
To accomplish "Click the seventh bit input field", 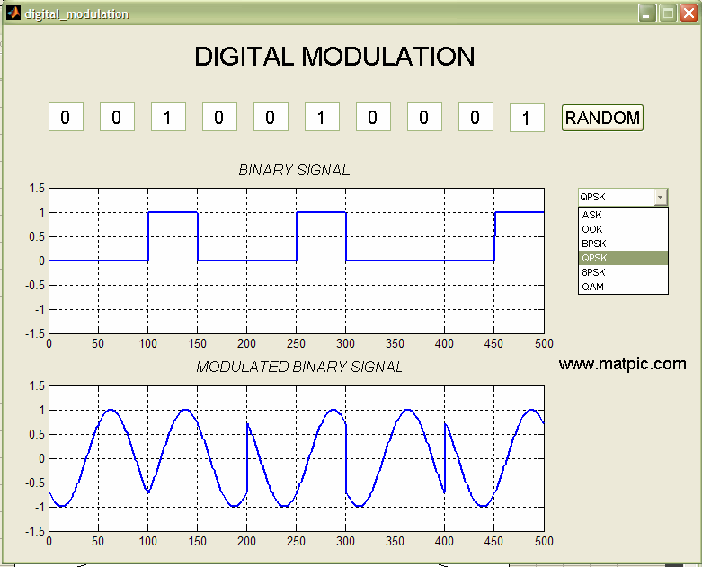I will click(373, 117).
